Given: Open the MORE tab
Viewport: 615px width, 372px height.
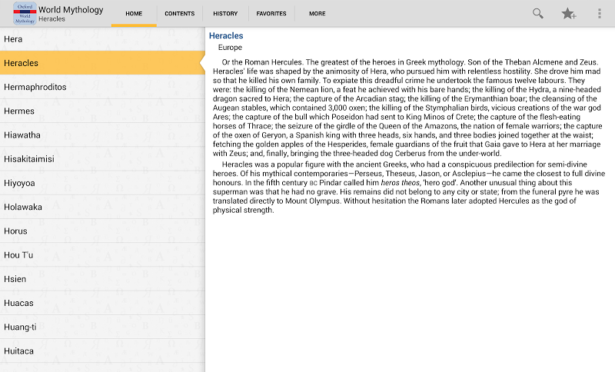Looking at the screenshot, I should click(x=317, y=13).
